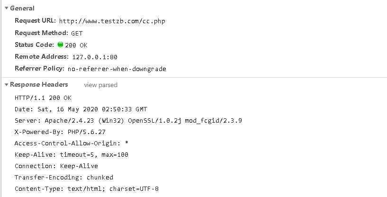Image resolution: width=387 pixels, height=197 pixels.
Task: Select the Keep-Alive timeout header
Action: pos(72,155)
